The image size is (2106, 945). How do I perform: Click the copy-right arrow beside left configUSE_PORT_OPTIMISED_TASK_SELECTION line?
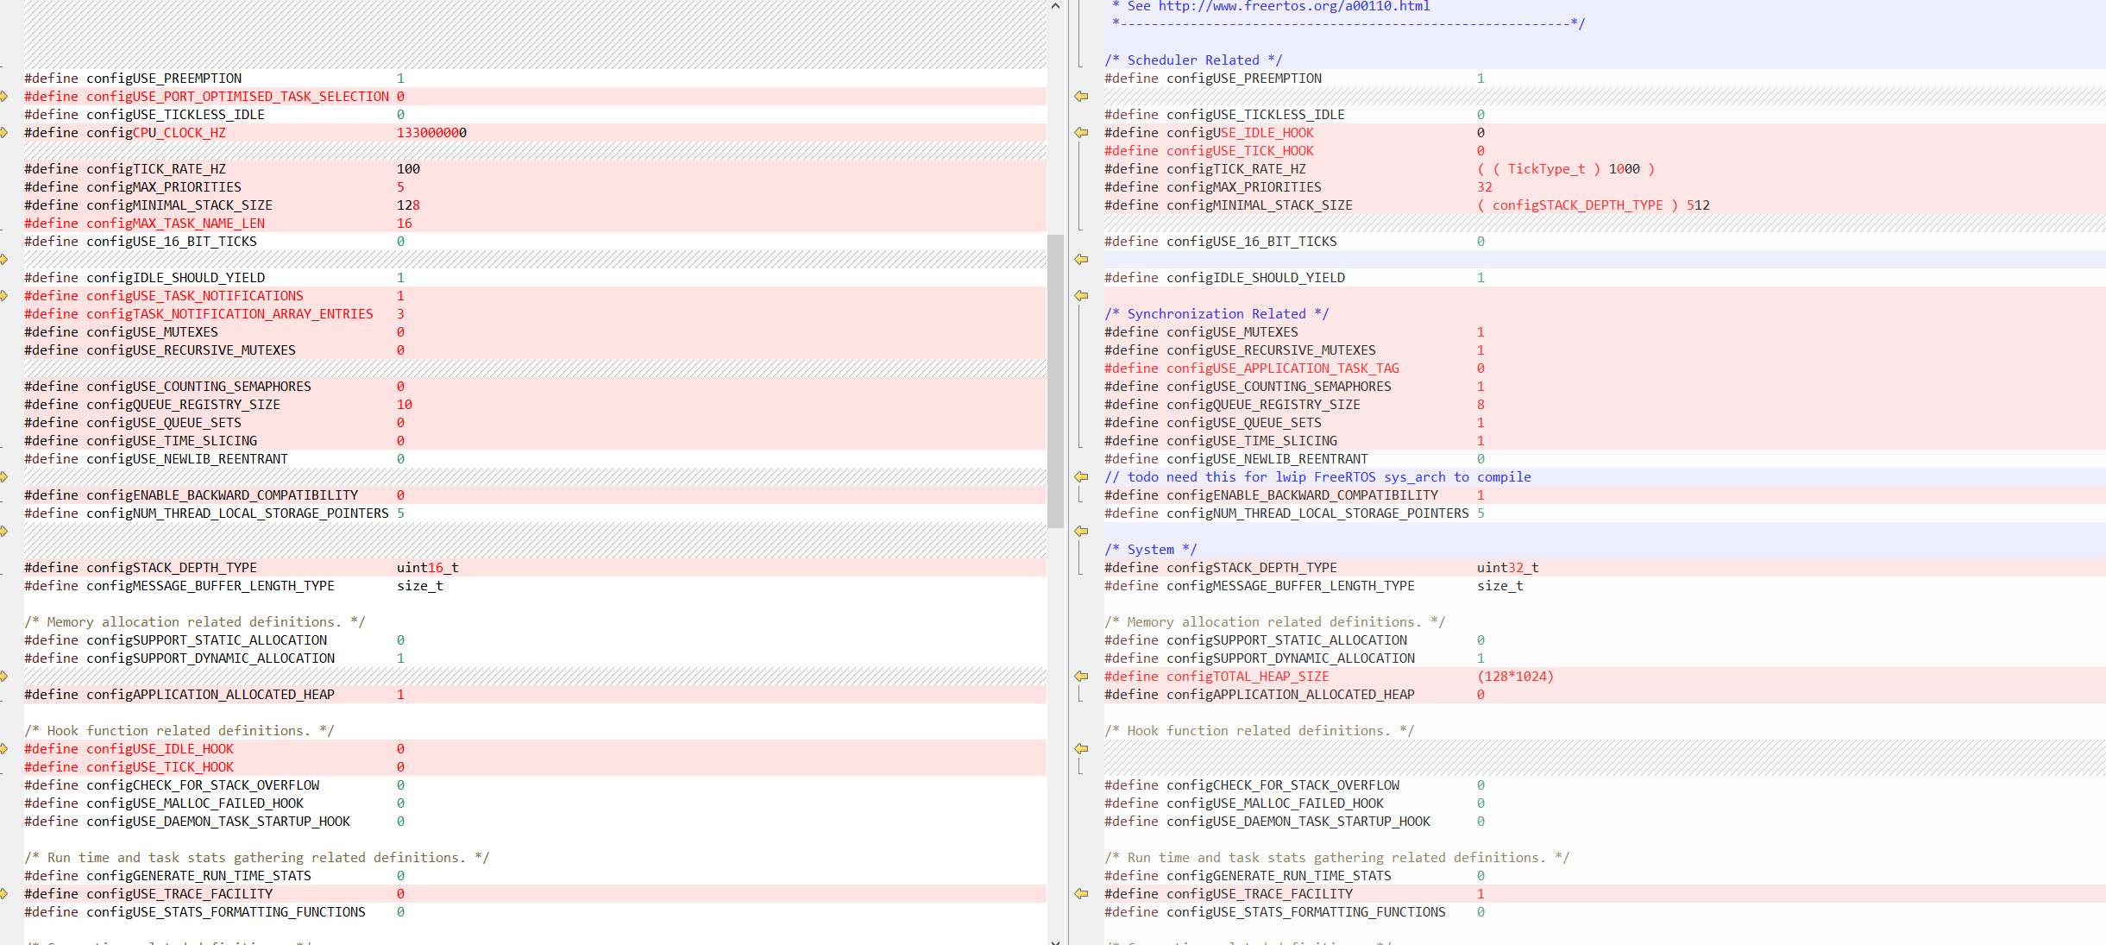point(4,96)
